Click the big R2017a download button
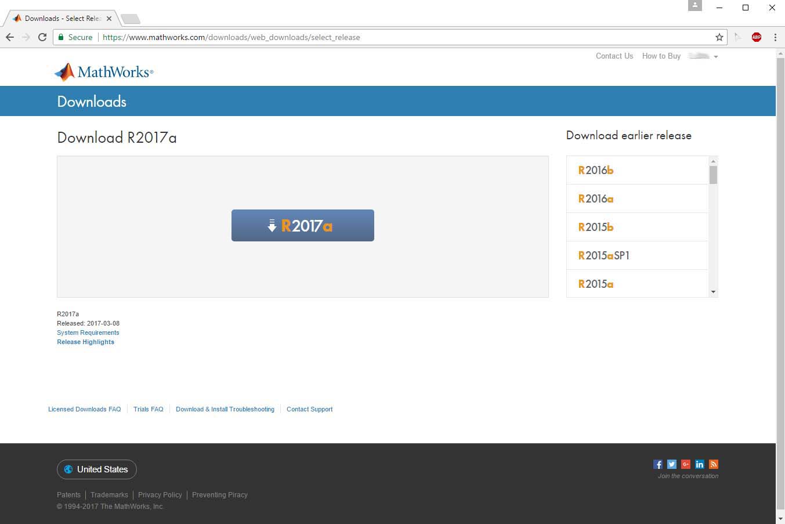 (303, 225)
